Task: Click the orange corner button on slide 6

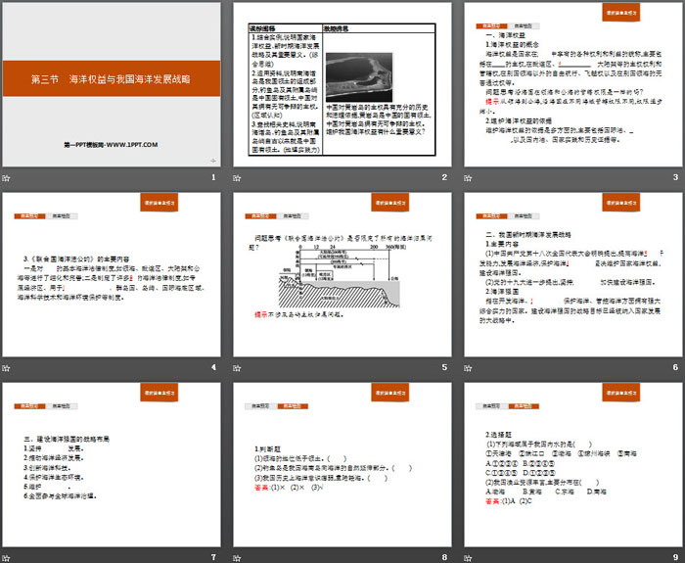Action: [x=620, y=203]
